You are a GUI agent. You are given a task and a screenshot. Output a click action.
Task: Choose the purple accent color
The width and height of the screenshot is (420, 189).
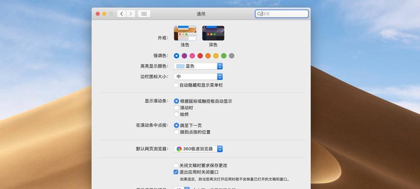(x=184, y=56)
